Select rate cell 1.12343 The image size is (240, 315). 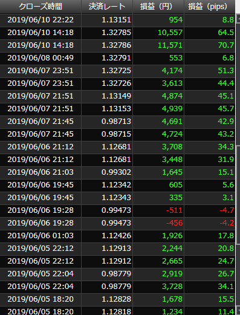(107, 198)
